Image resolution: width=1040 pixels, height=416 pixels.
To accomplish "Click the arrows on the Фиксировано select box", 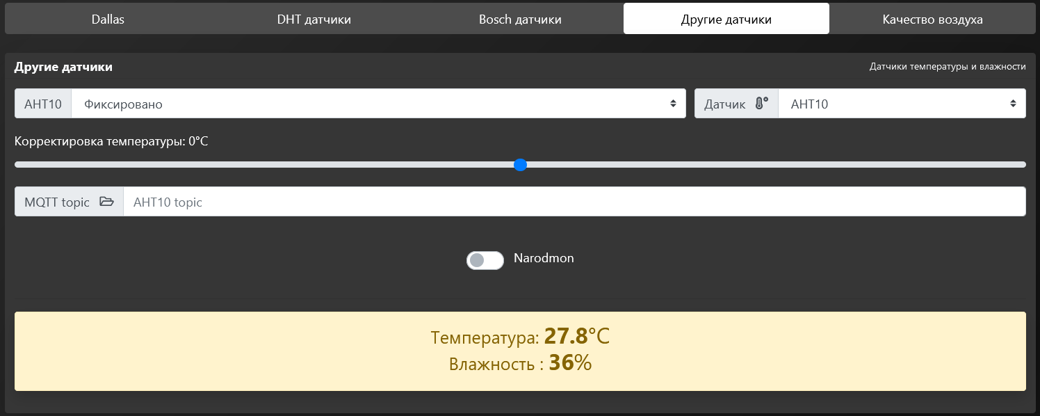I will 673,104.
